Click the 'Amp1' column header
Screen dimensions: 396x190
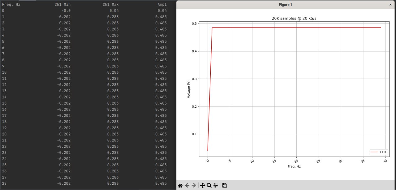coord(162,4)
